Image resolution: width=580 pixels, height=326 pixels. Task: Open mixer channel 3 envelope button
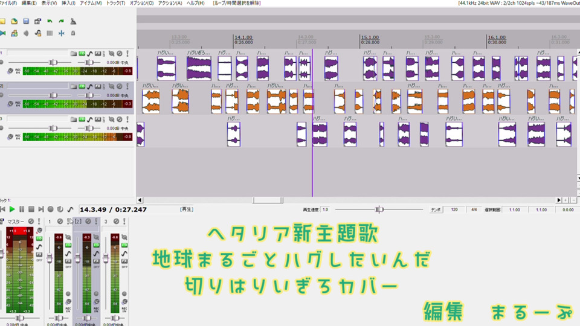click(x=124, y=254)
